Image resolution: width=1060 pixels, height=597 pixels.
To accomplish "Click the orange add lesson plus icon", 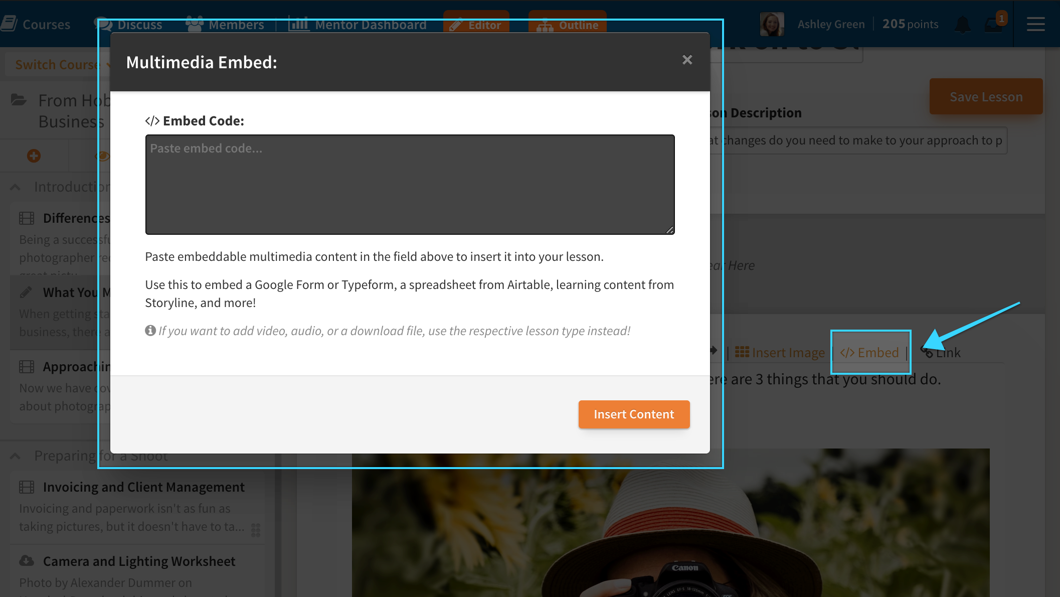I will [34, 156].
